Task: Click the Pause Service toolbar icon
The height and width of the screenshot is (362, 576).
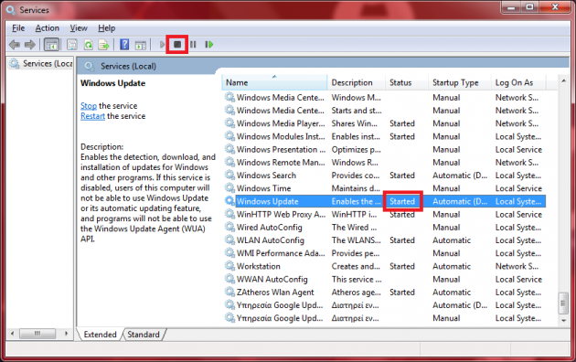Action: [x=193, y=45]
